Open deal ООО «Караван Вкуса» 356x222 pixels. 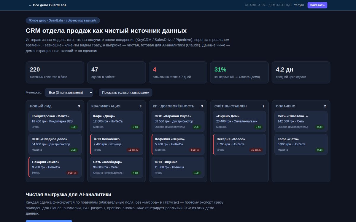[x=178, y=121]
